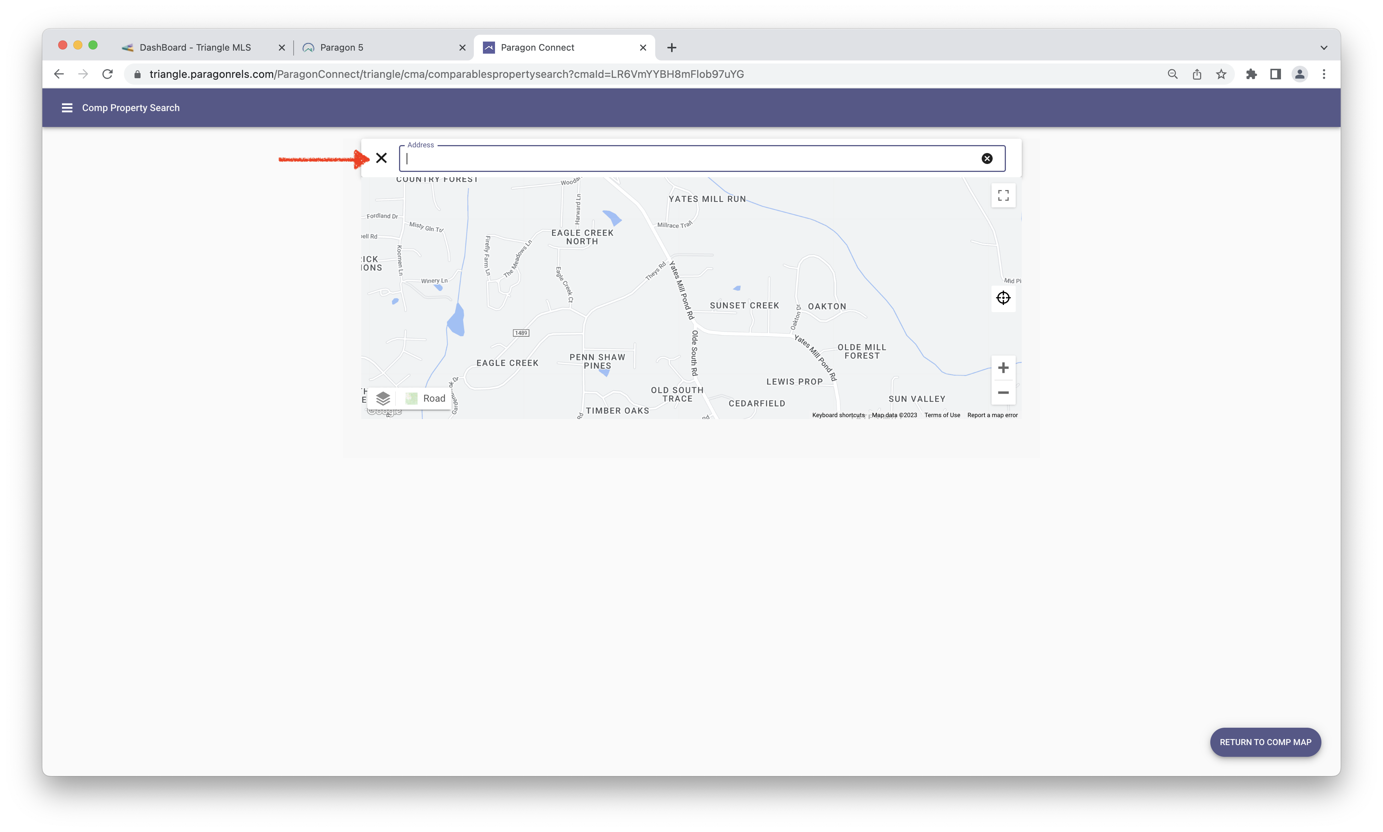This screenshot has height=832, width=1383.
Task: Zoom out on the map
Action: 1003,393
